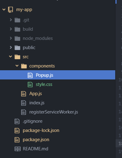Click the .gitignore file icon
Image resolution: width=122 pixels, height=158 pixels.
click(17, 121)
